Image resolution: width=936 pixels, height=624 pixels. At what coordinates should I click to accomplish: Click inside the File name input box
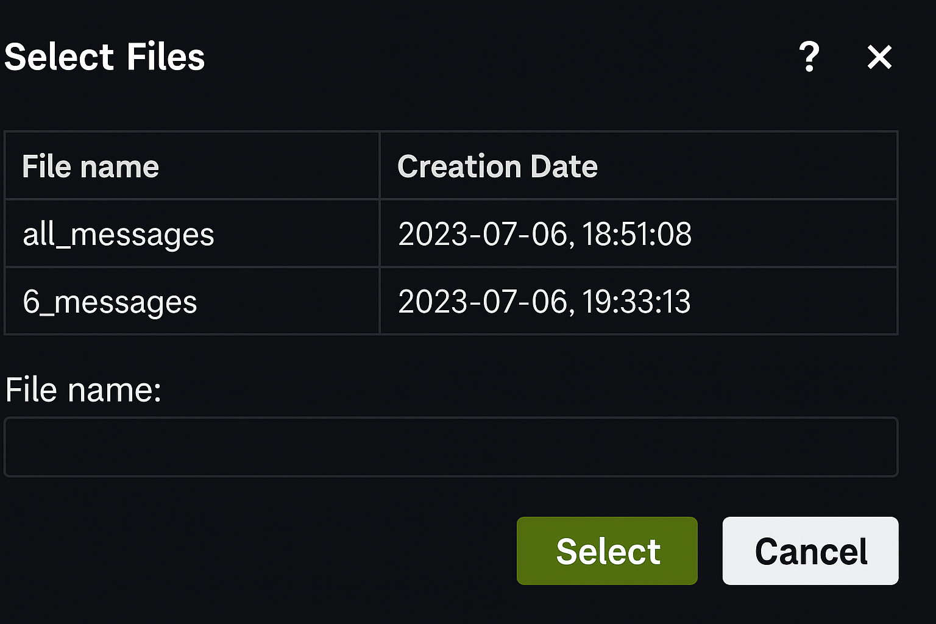point(451,447)
